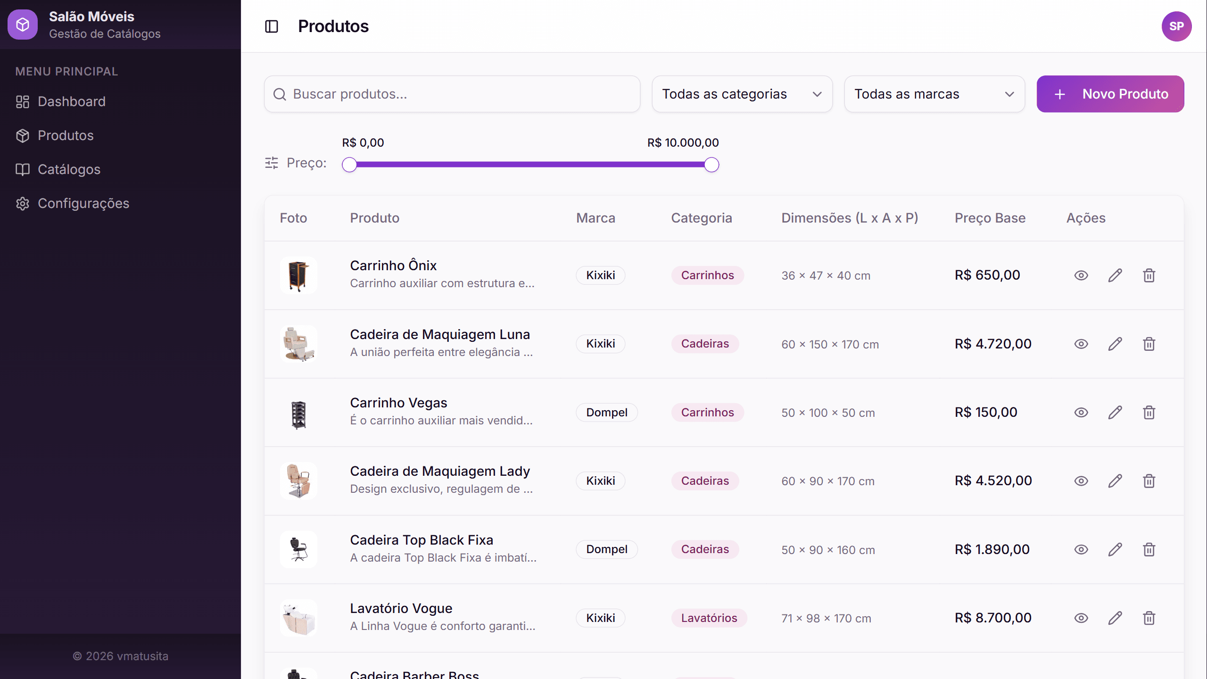Select the Carrinho Ônix product name

393,265
